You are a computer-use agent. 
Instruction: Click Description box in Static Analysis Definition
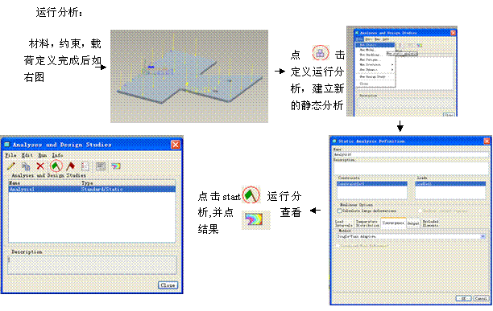click(x=412, y=168)
